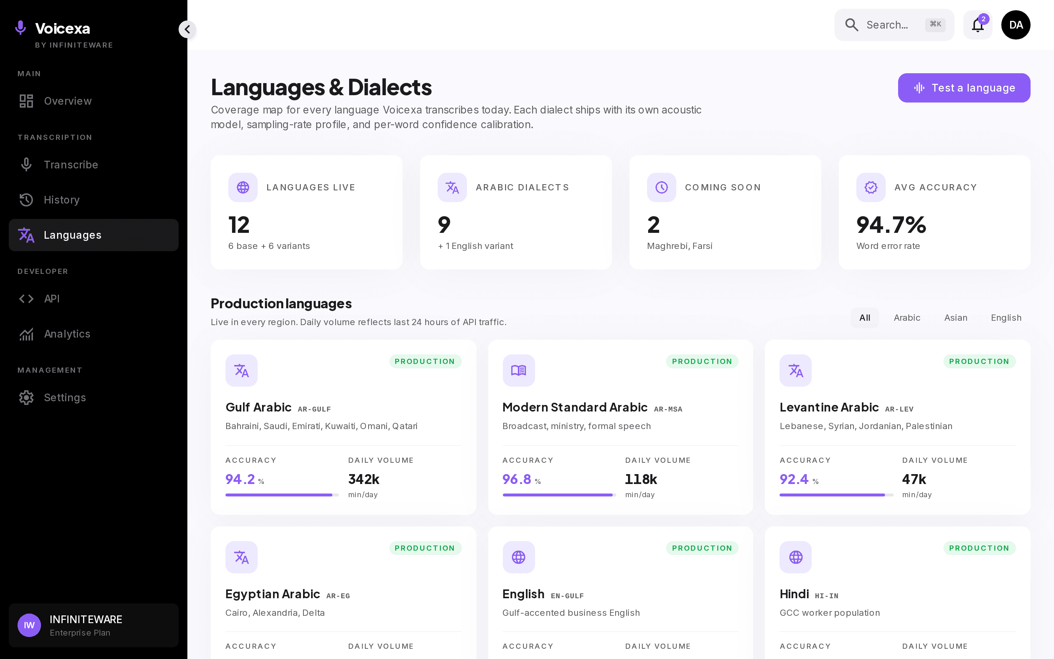Go to History in the sidebar
Screen dimensions: 1054x659
click(94, 200)
